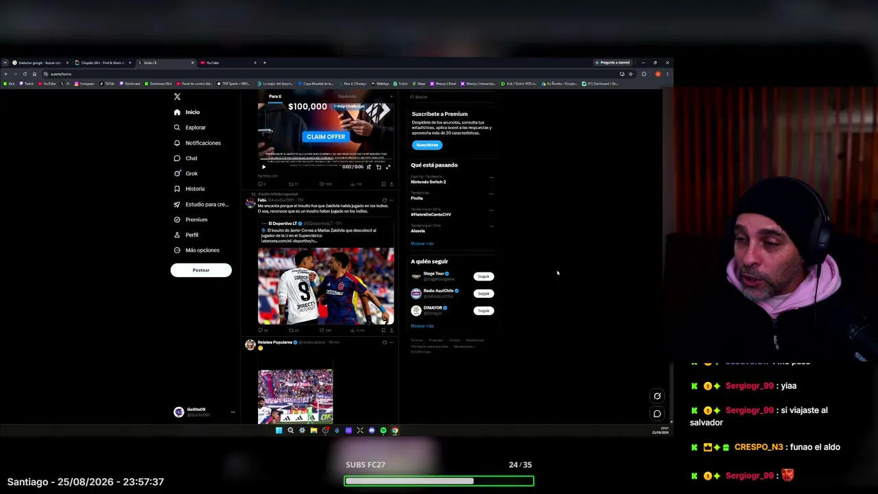Open Discord from the taskbar
Screen dimensions: 878x494
coord(372,431)
